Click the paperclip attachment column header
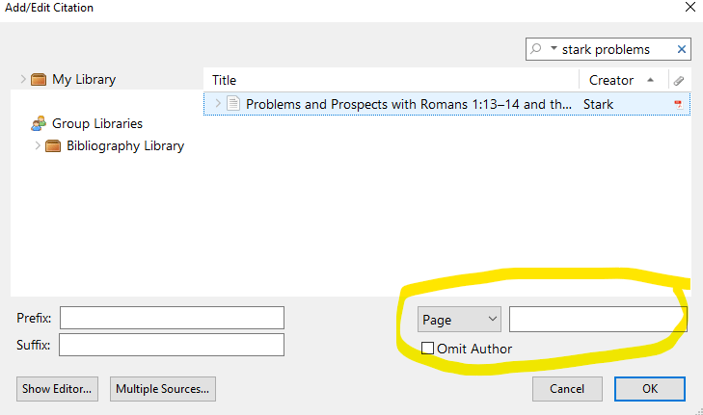 pos(679,81)
